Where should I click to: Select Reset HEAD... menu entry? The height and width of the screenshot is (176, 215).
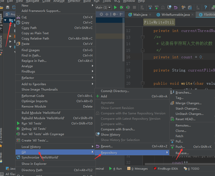192,119
